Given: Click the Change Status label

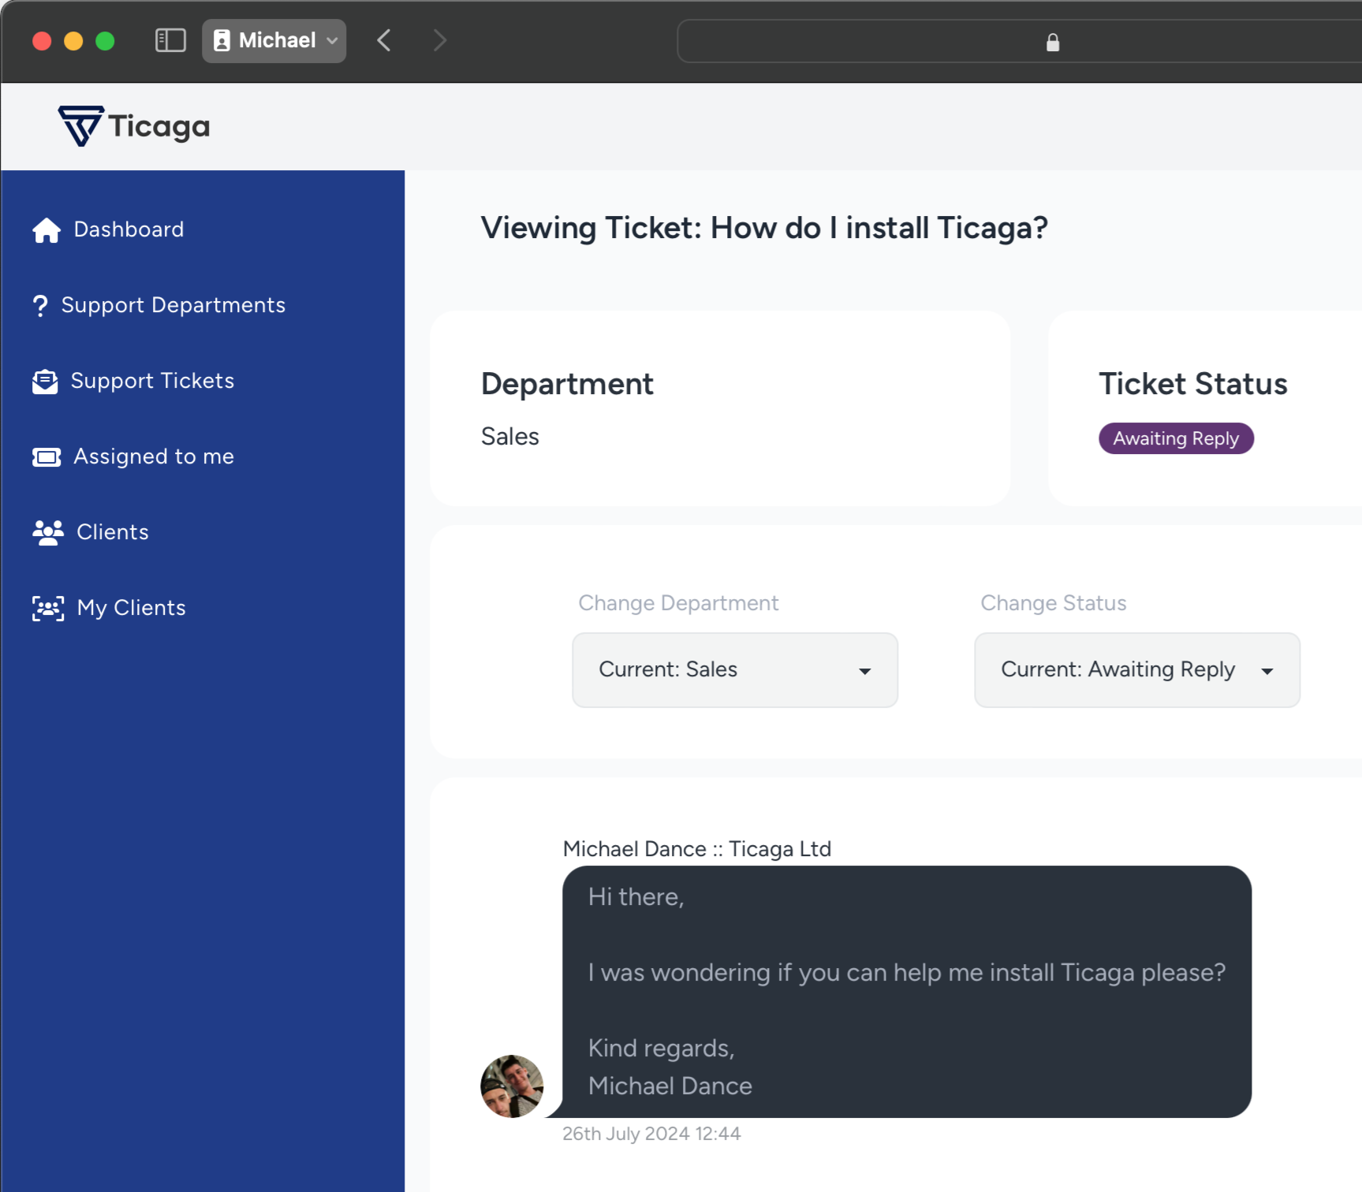Looking at the screenshot, I should coord(1054,603).
